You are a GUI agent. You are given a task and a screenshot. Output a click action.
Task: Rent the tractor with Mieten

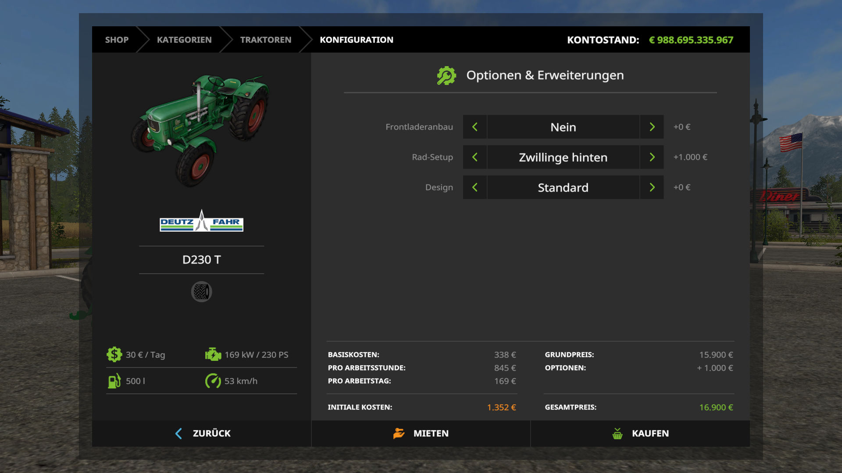click(x=421, y=434)
